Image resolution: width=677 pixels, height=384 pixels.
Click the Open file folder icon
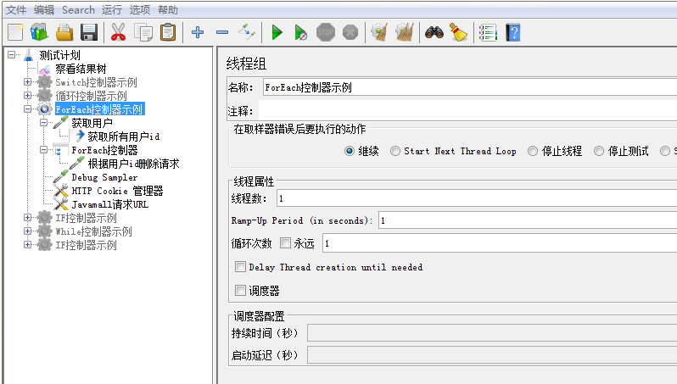[64, 32]
